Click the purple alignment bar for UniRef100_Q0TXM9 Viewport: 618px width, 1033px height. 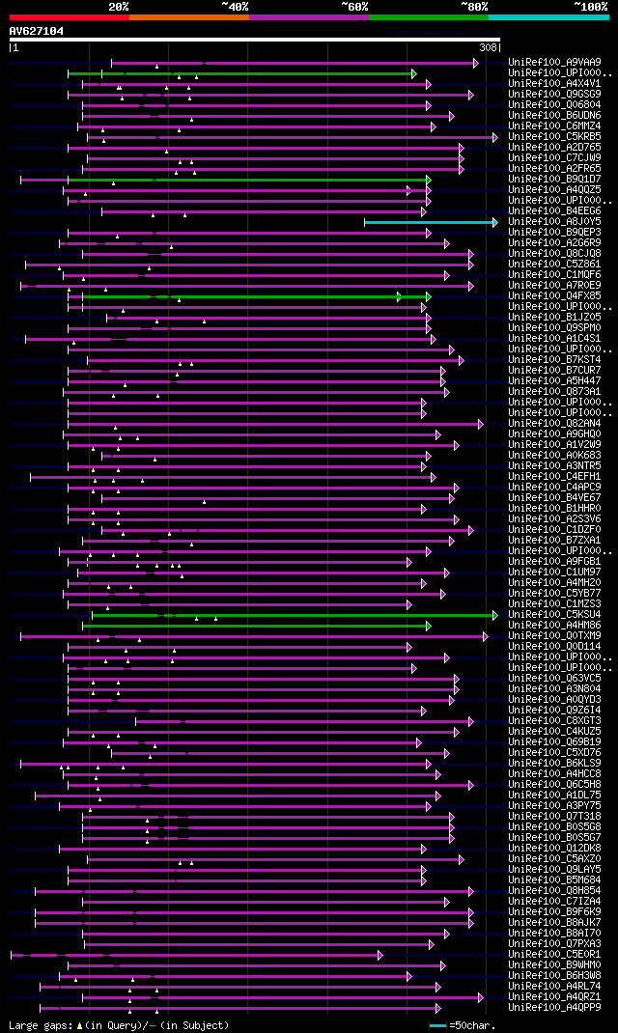(x=254, y=636)
